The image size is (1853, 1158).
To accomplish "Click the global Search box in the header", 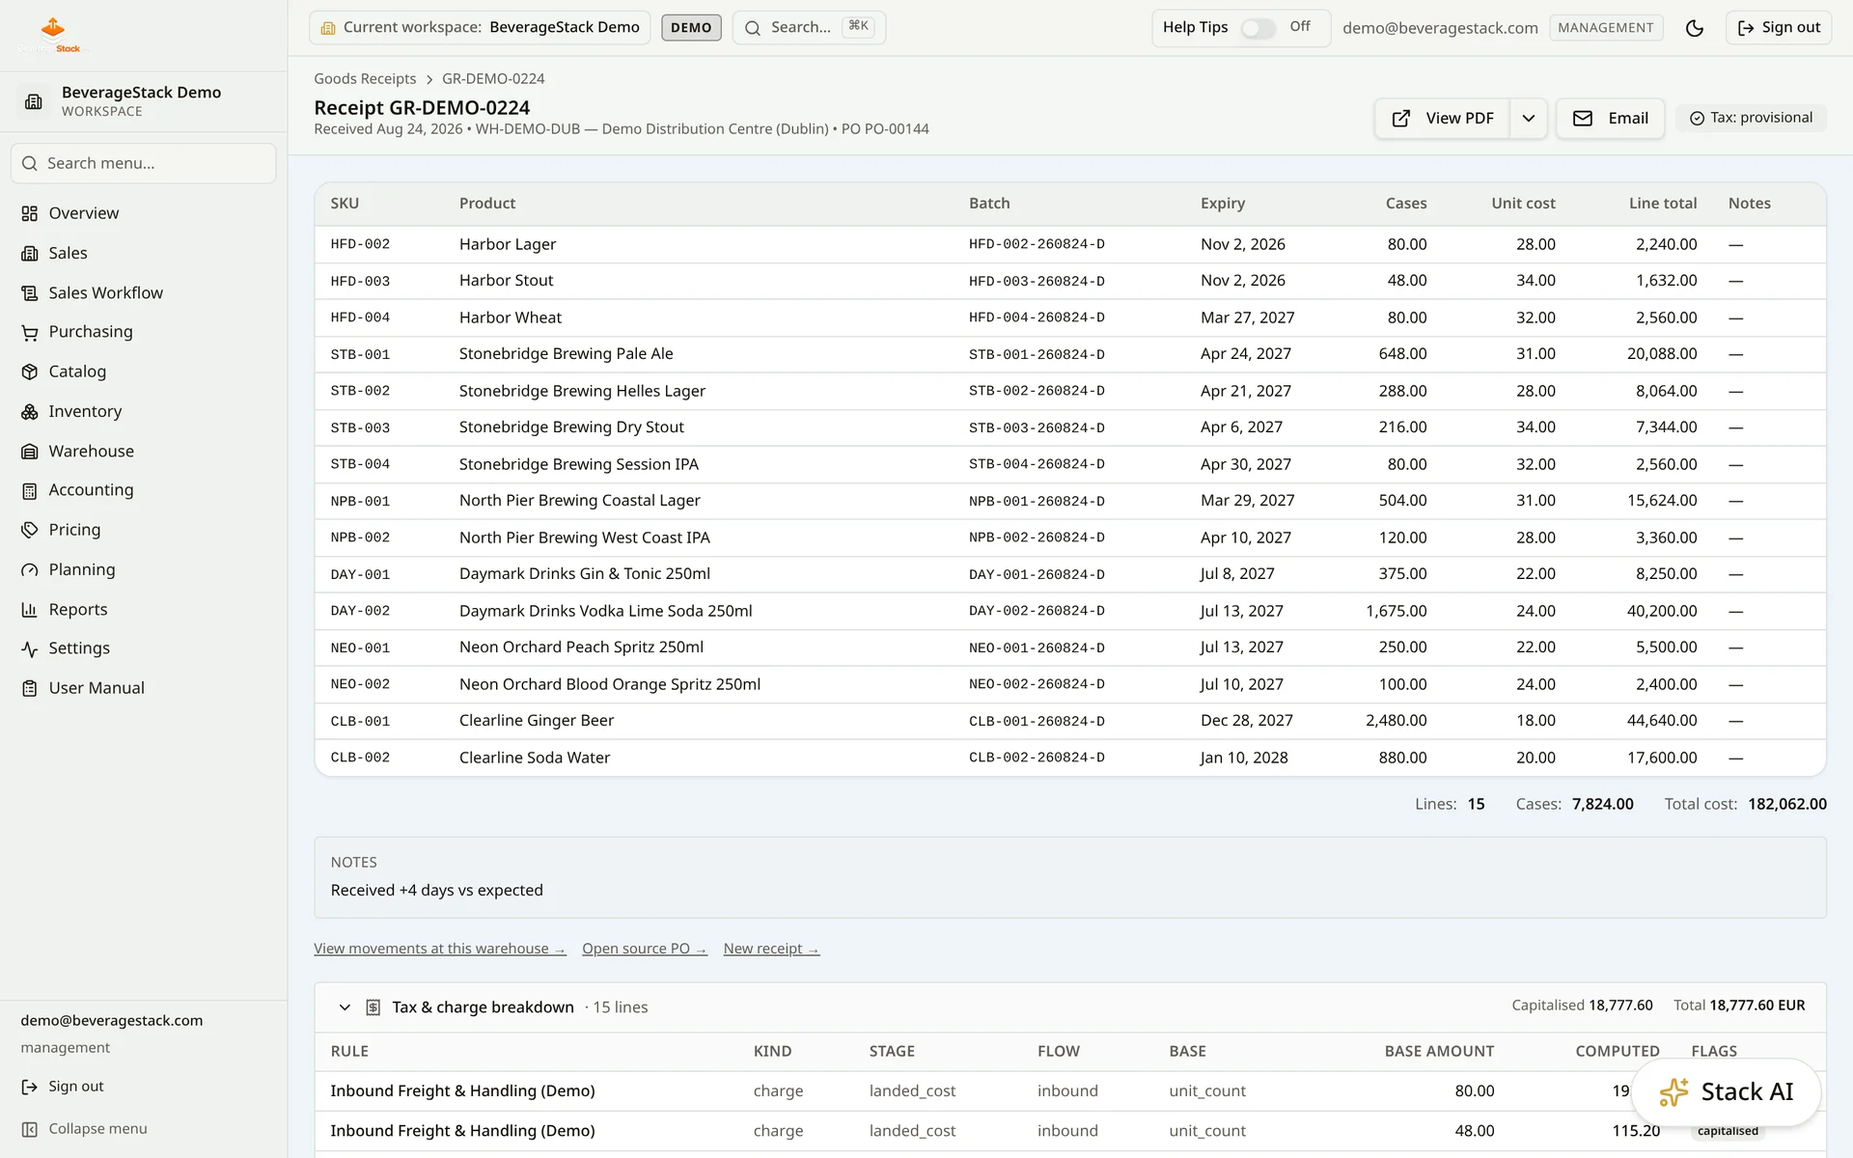I will pyautogui.click(x=809, y=27).
